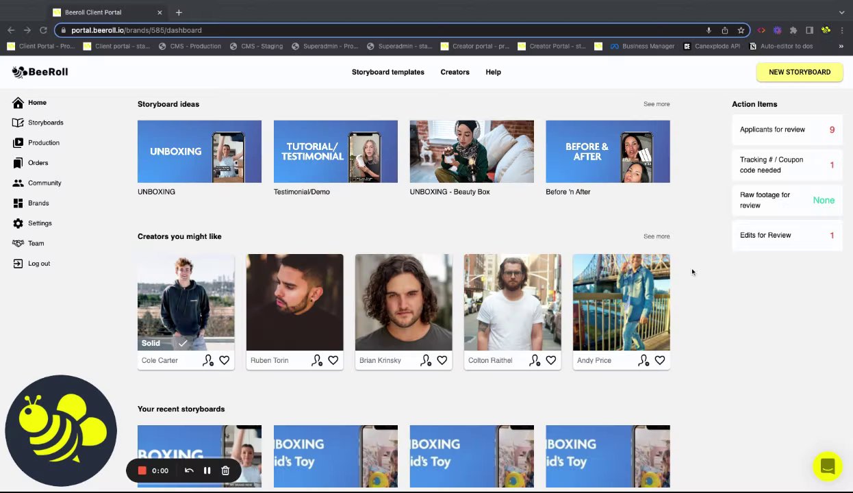Image resolution: width=853 pixels, height=493 pixels.
Task: Click the Settings gear icon
Action: [x=18, y=223]
